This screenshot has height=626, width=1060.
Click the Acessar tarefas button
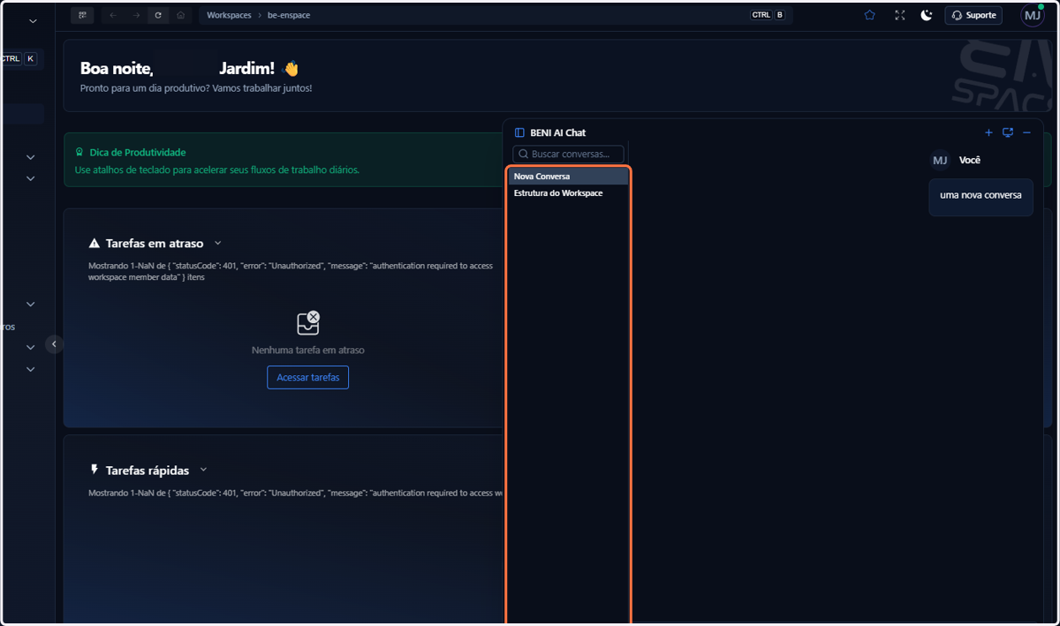307,377
